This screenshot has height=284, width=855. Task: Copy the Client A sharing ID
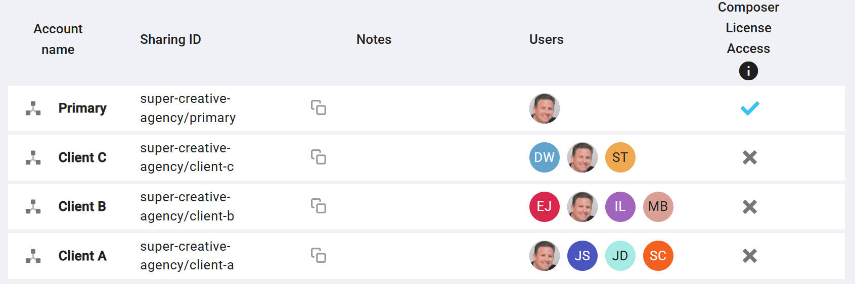319,255
